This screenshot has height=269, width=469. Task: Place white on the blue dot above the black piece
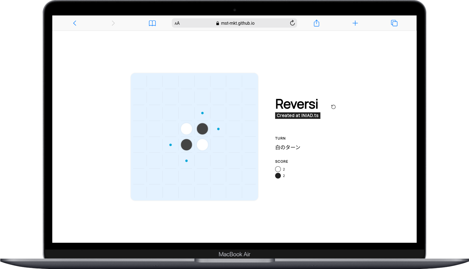click(x=202, y=113)
